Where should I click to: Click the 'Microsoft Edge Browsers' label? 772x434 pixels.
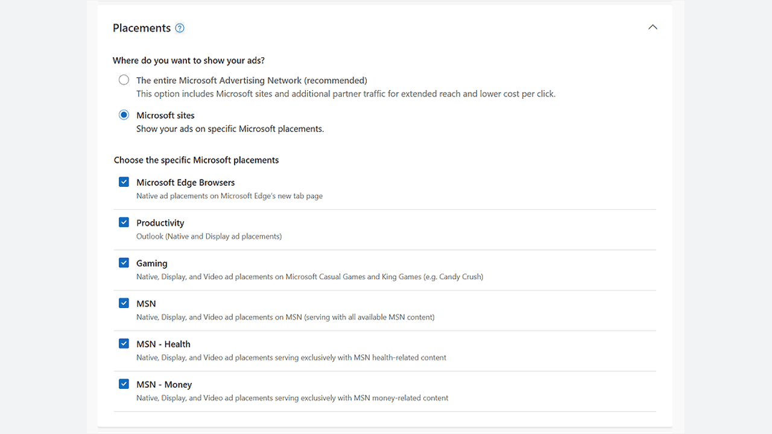point(185,183)
